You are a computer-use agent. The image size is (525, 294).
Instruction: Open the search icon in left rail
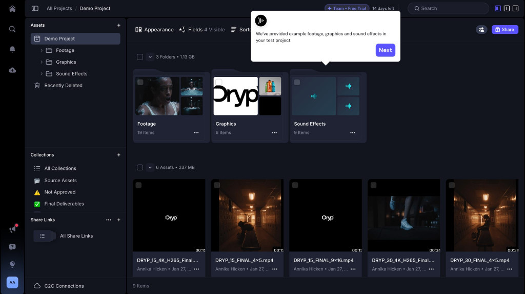coord(12,29)
